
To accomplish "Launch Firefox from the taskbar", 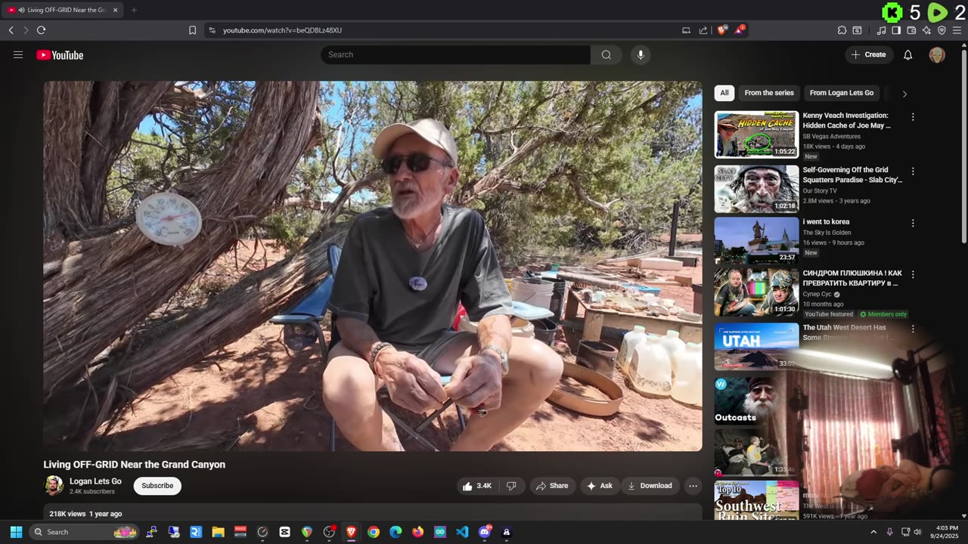I will click(417, 532).
